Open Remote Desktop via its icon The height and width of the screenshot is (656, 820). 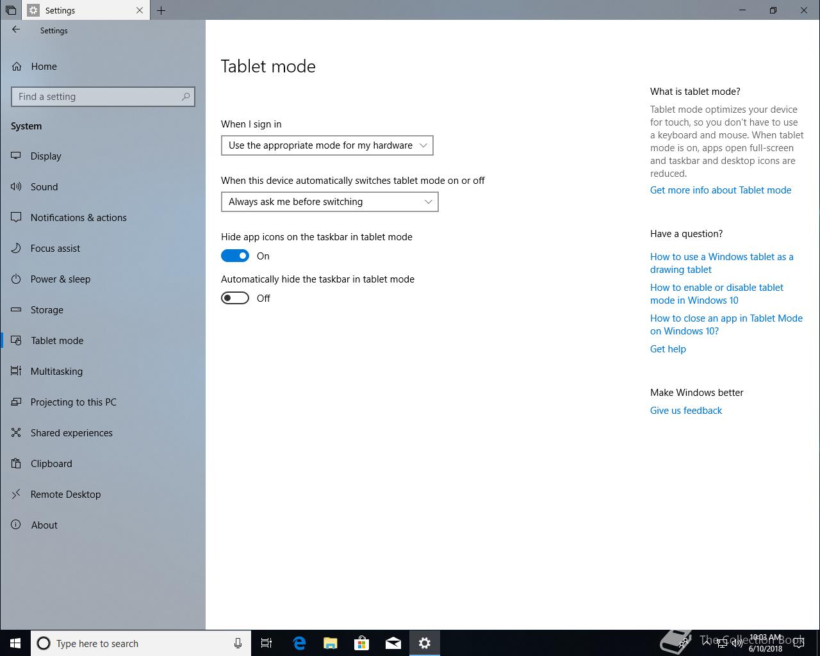tap(17, 495)
